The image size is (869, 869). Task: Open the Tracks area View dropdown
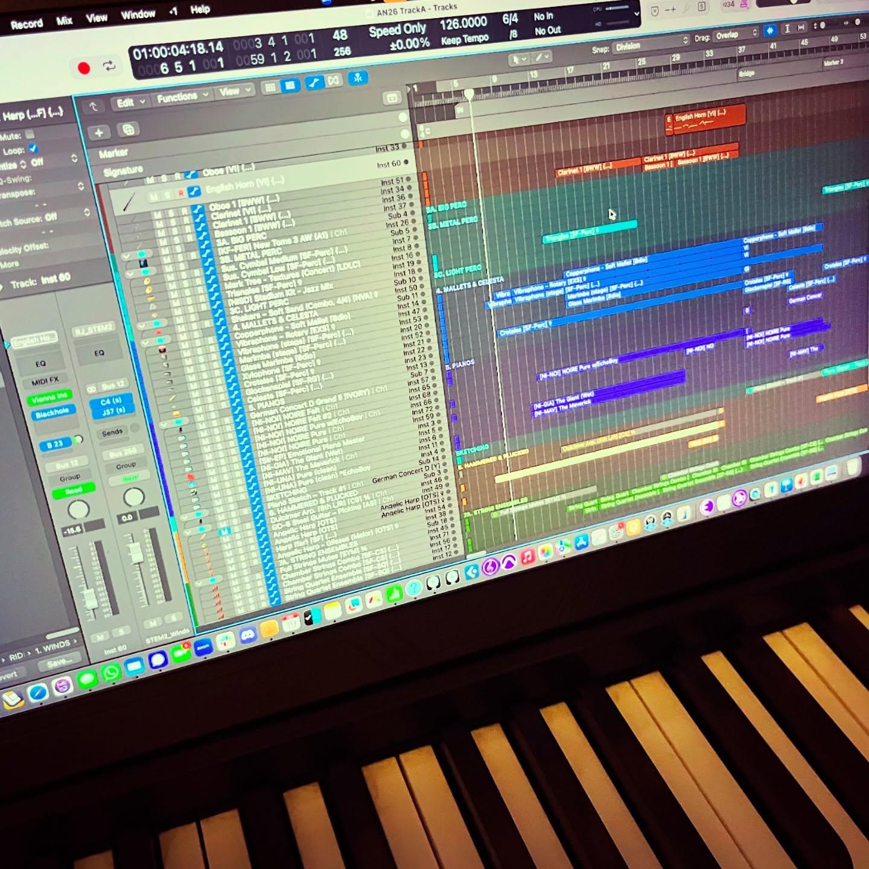[234, 92]
